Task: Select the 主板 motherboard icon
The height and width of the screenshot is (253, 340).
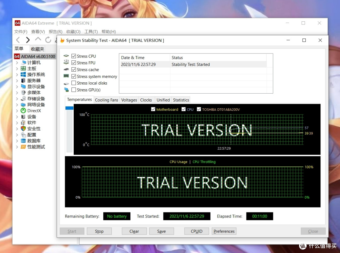Action: click(x=23, y=69)
